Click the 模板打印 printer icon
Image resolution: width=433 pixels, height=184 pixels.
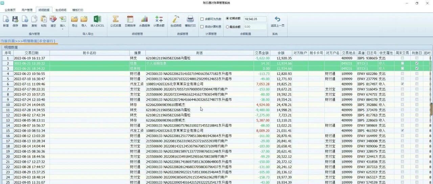[190, 19]
